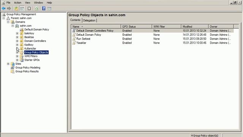Click the WMI Filters folder icon
The height and width of the screenshot is (137, 243).
pyautogui.click(x=22, y=56)
